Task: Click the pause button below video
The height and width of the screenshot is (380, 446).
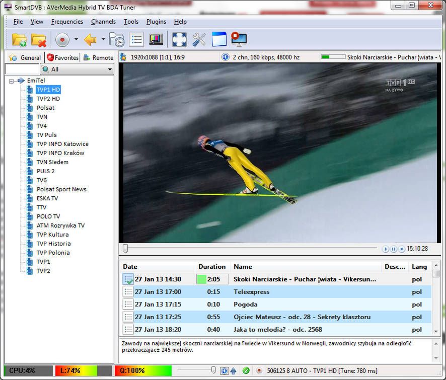Action: [394, 249]
